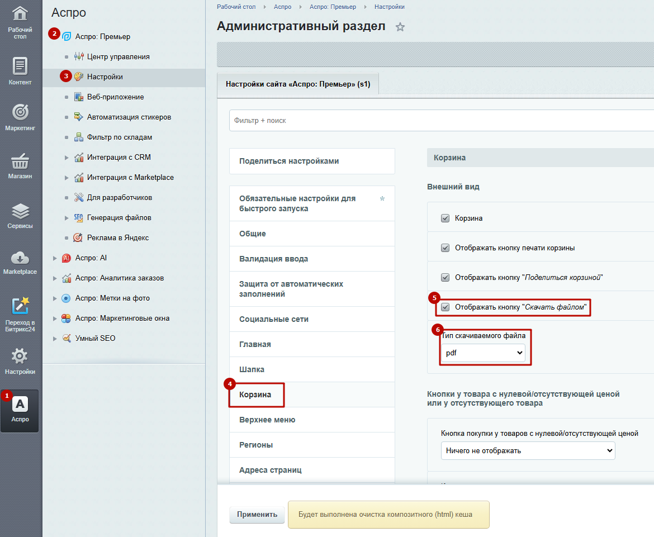Expand Аспро: Метки на фото node

tap(55, 298)
